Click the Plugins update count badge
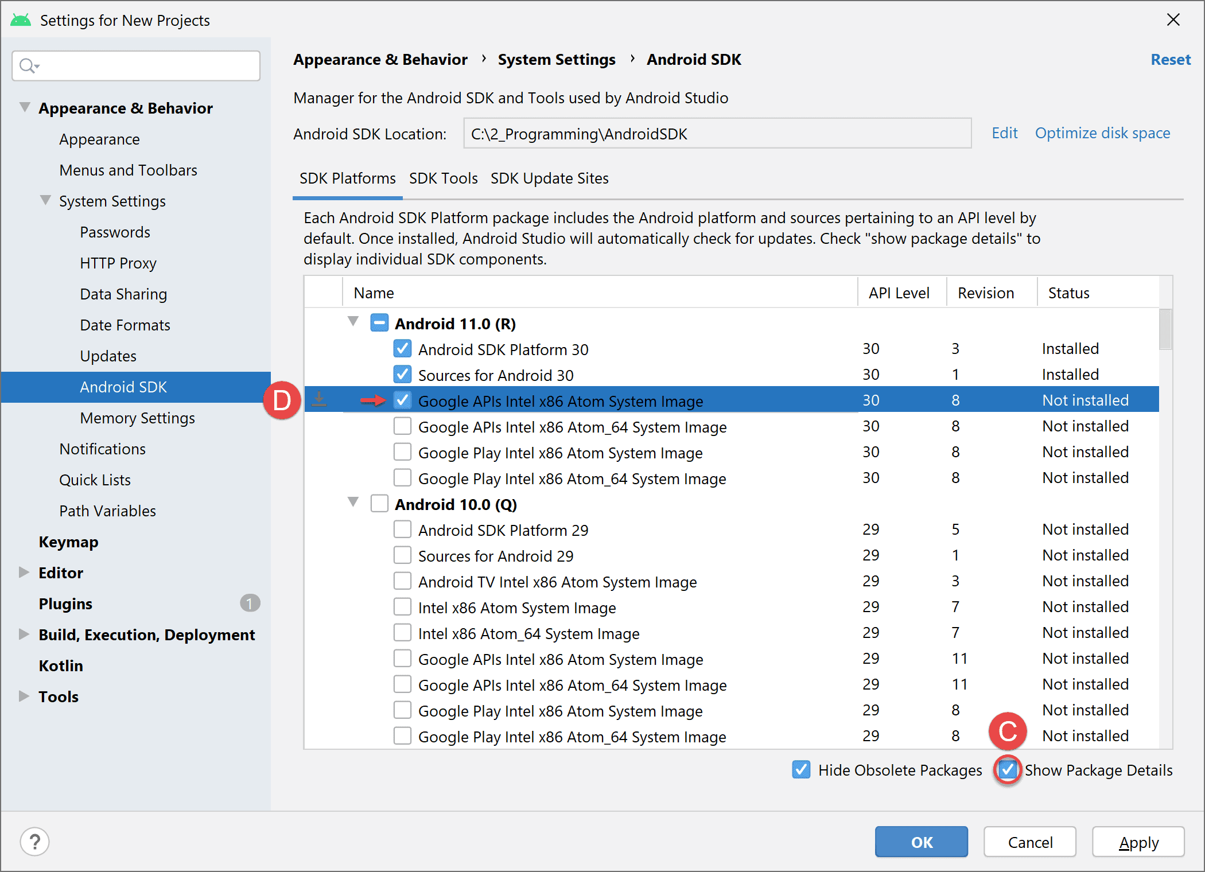The height and width of the screenshot is (872, 1205). click(x=250, y=603)
